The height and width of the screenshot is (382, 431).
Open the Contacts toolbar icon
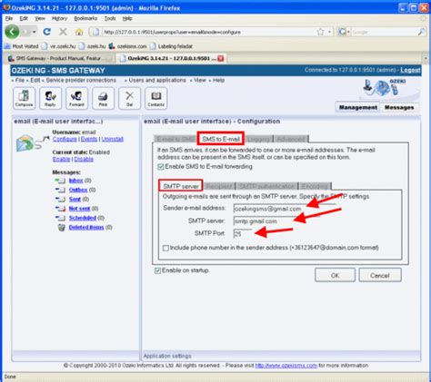point(155,98)
